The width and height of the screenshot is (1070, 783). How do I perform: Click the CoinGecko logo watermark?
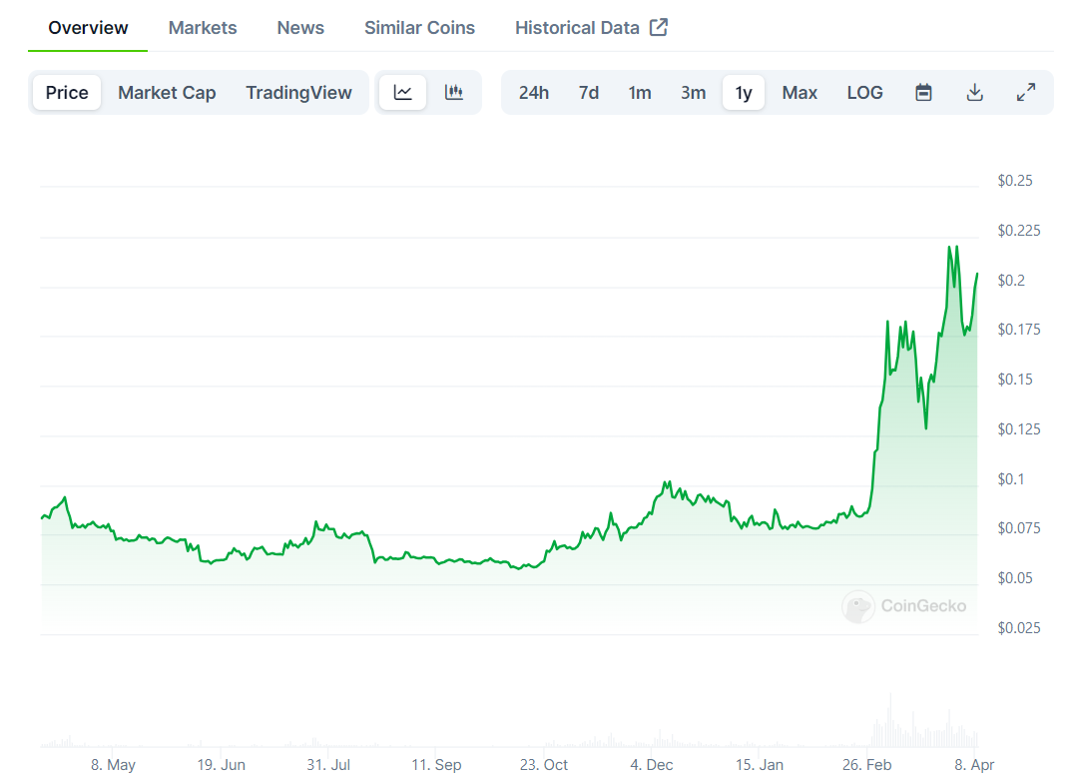(x=858, y=606)
